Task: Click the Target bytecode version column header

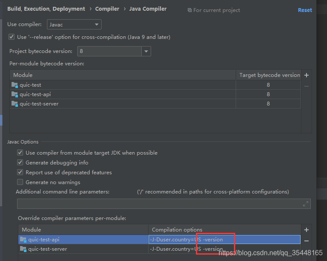Action: [269, 75]
